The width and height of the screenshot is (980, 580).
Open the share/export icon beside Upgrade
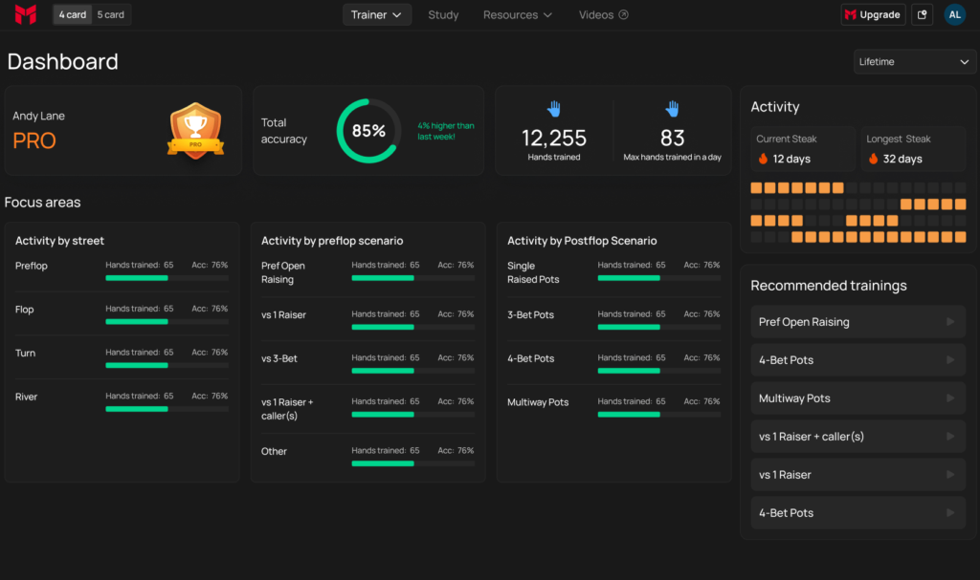click(921, 14)
